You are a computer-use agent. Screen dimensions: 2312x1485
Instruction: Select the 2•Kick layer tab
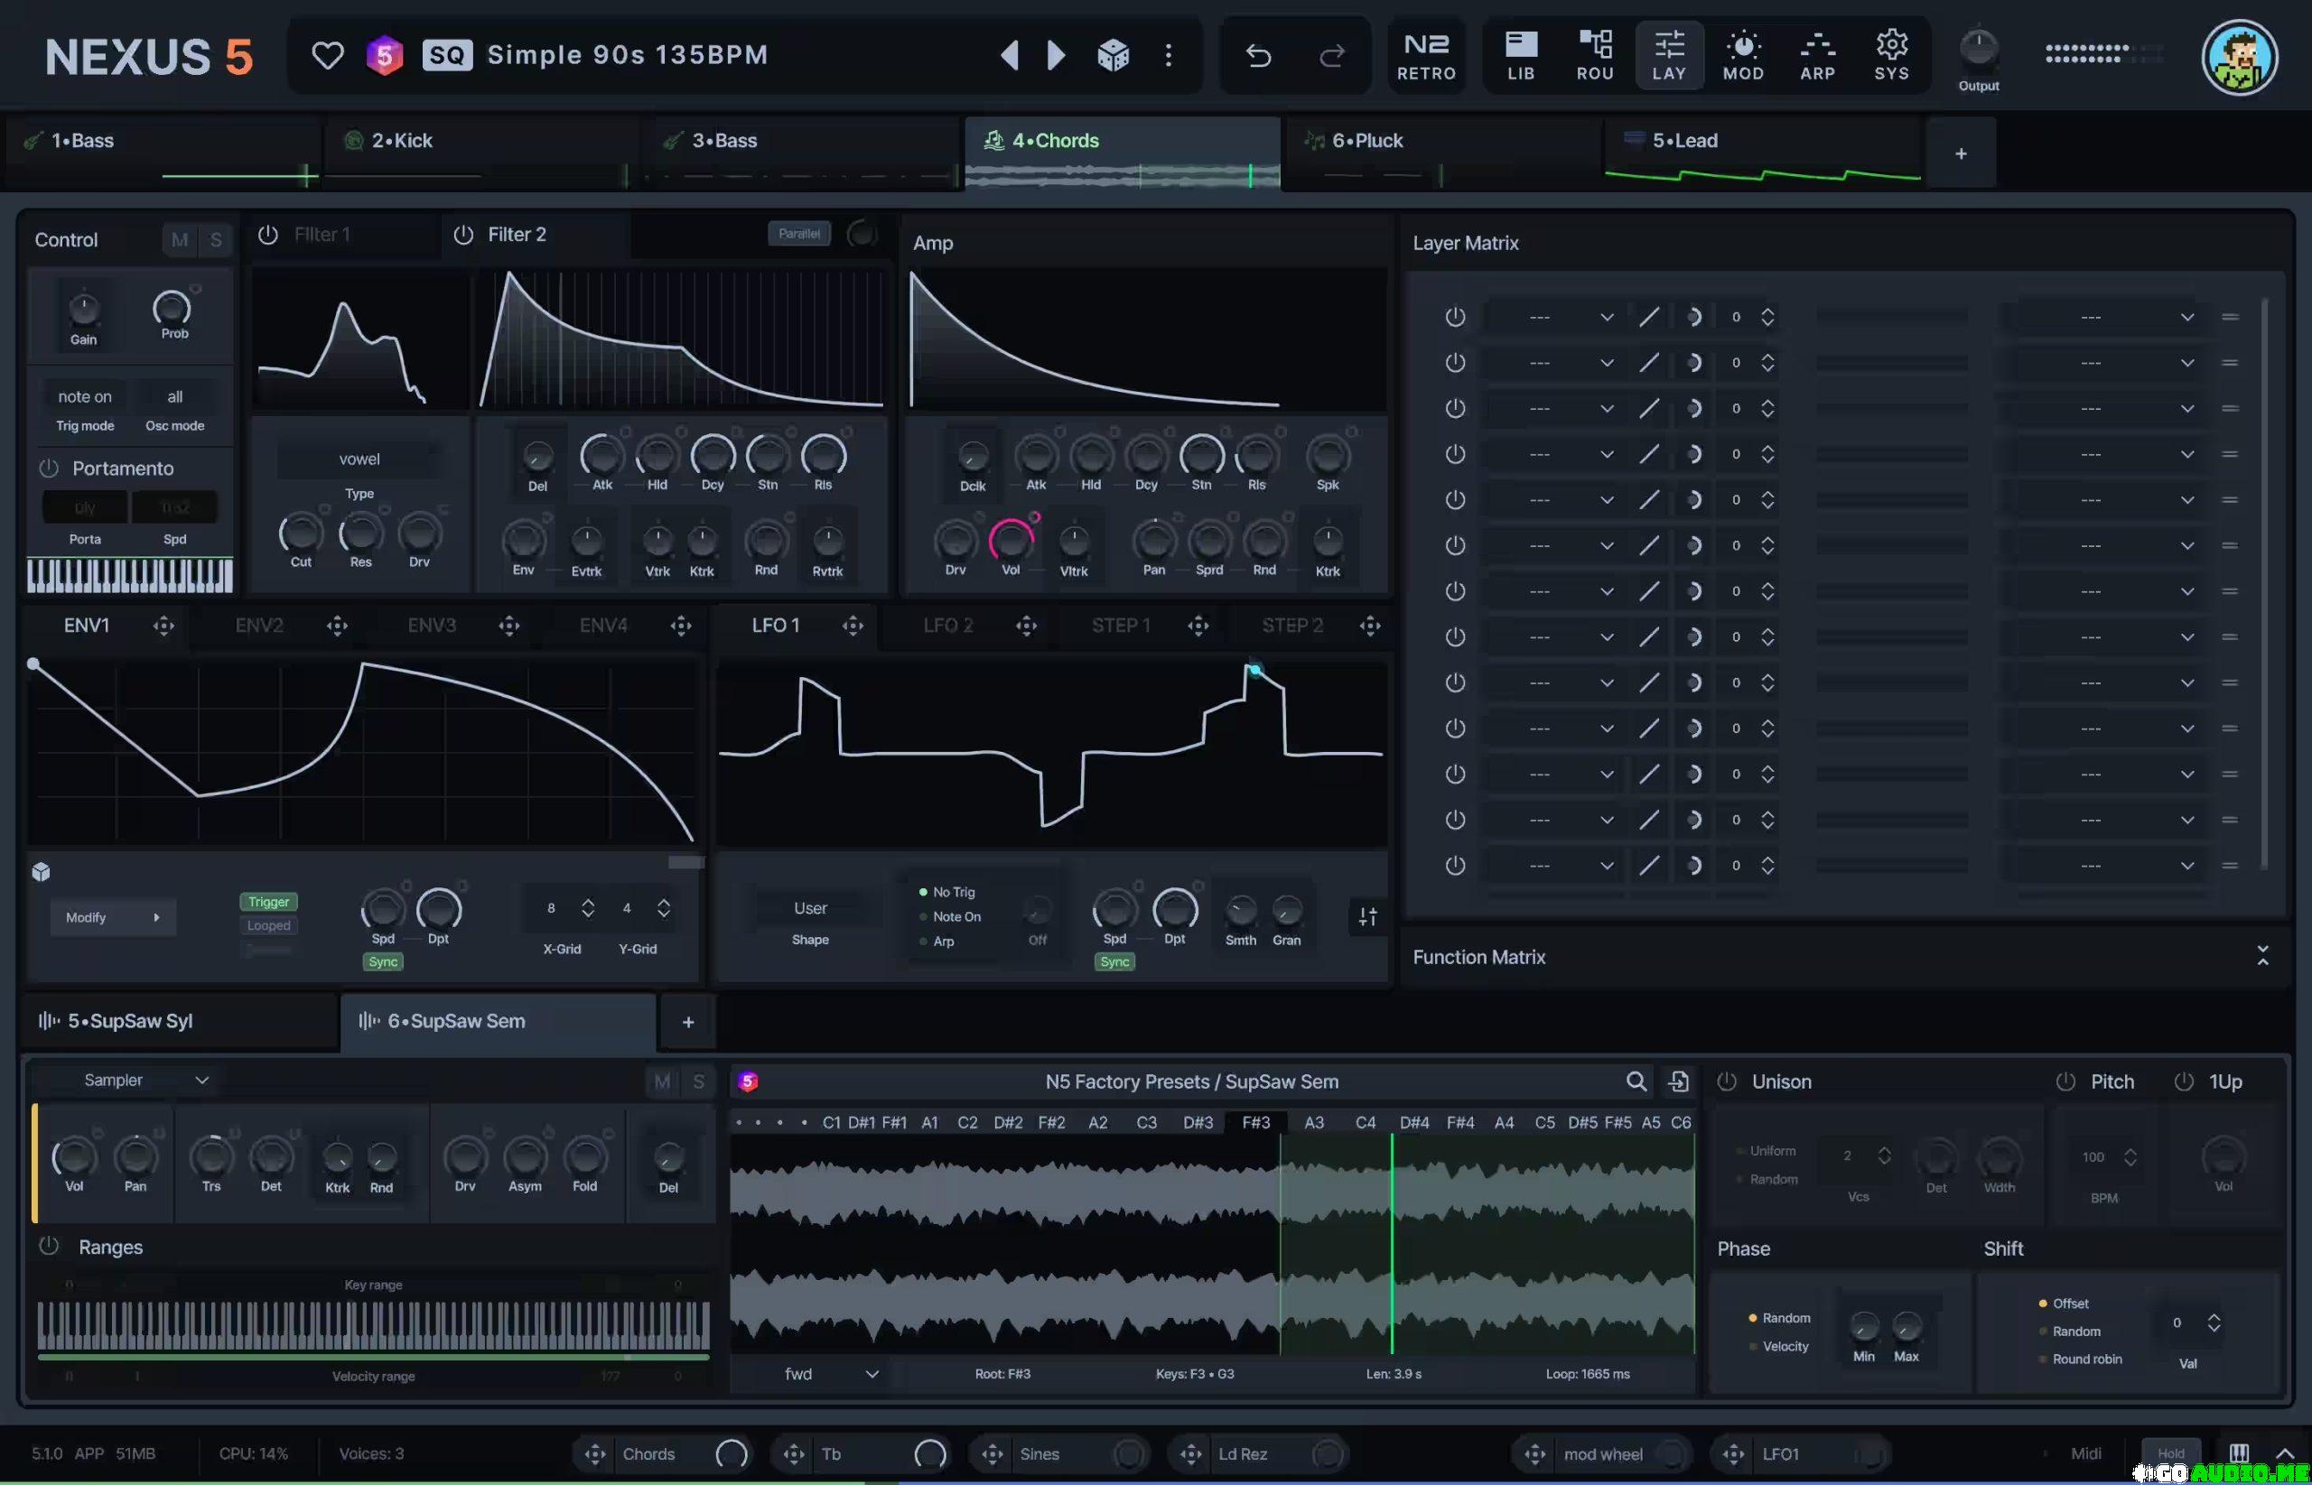[481, 153]
